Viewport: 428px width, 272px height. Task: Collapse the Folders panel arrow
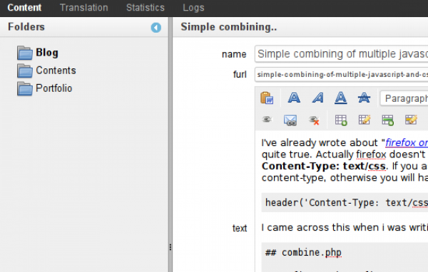pos(156,27)
